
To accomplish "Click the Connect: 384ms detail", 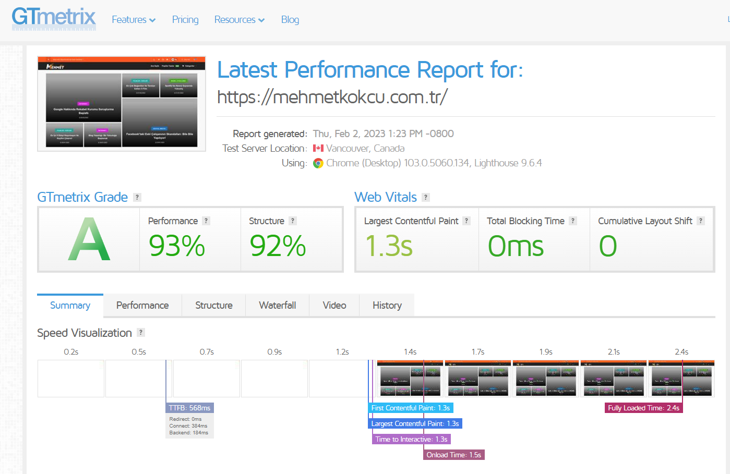I will click(188, 426).
